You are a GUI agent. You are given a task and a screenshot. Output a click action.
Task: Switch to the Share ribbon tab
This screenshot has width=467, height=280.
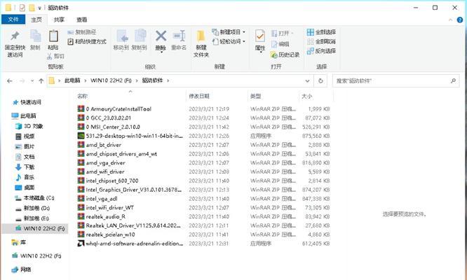point(59,20)
